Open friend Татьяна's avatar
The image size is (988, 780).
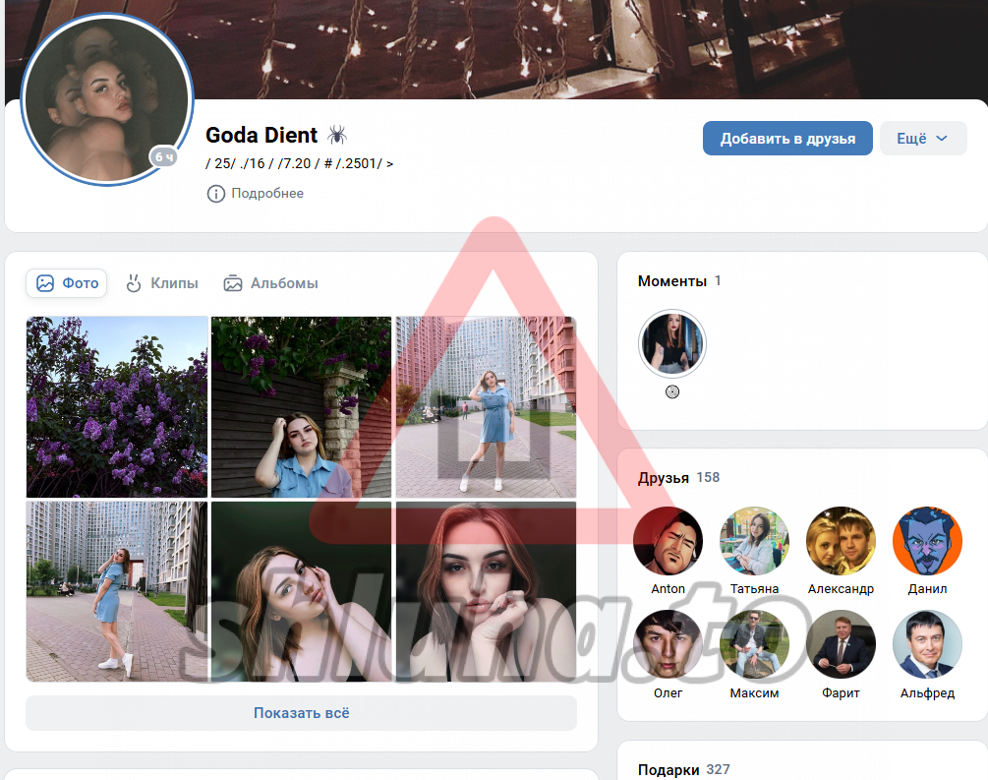pyautogui.click(x=754, y=541)
